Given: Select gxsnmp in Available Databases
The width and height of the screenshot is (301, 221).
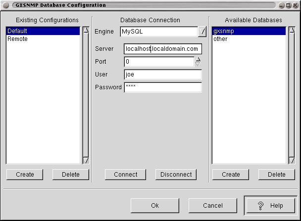Looking at the screenshot, I should [x=249, y=31].
